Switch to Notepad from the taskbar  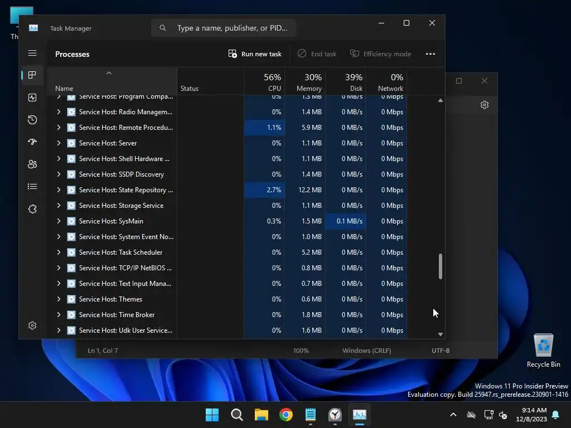point(310,415)
